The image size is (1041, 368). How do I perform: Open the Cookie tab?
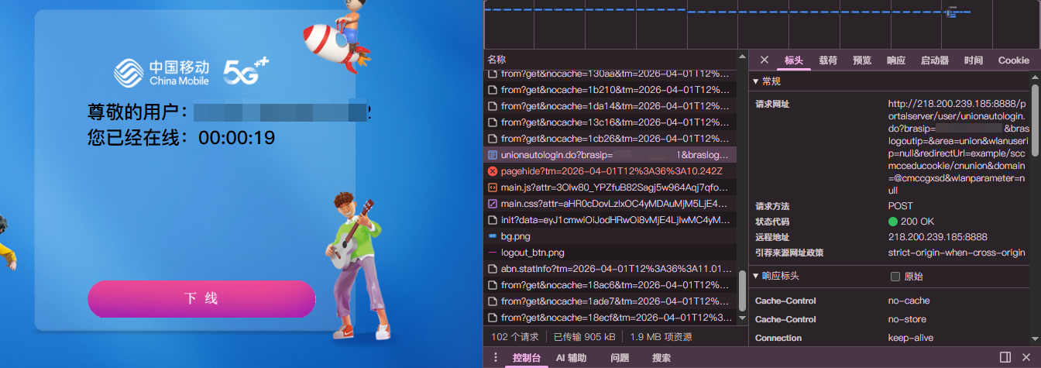[x=1014, y=60]
